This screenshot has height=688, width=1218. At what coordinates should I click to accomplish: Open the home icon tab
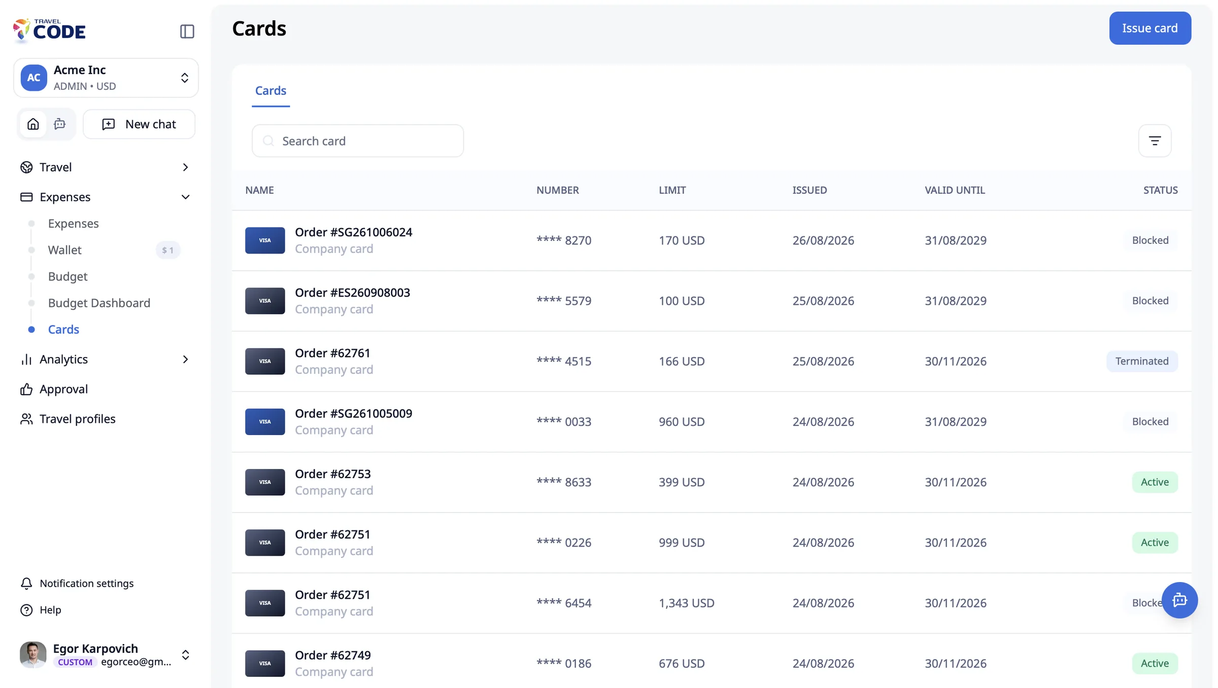coord(33,124)
